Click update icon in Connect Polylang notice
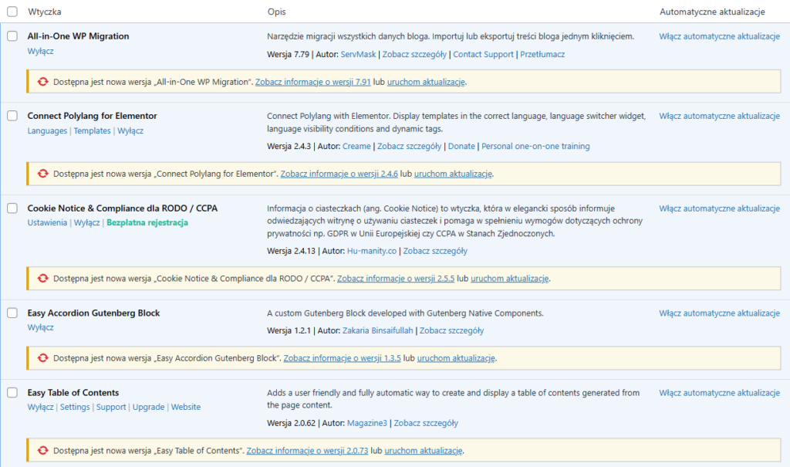Viewport: 790px width, 467px height. point(43,174)
